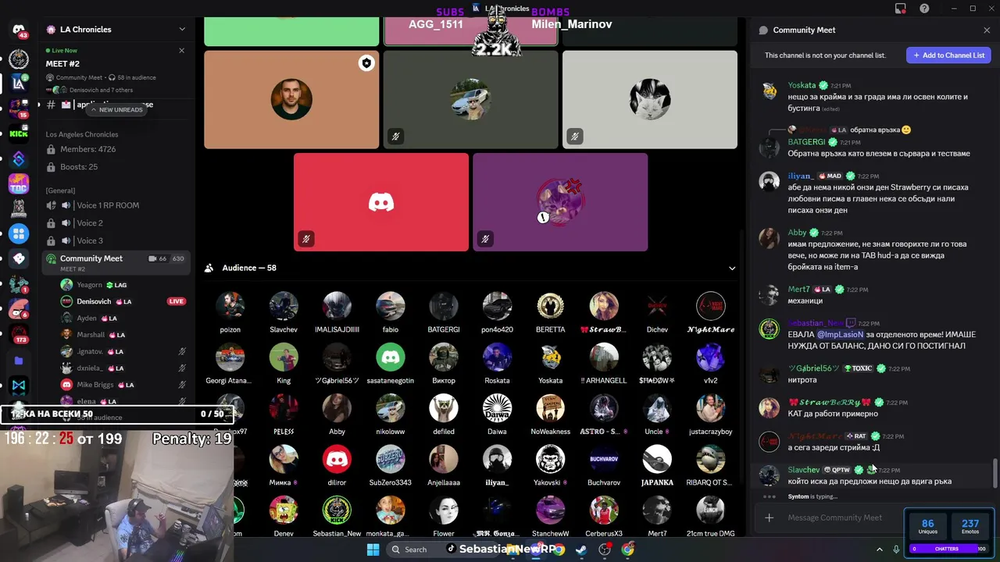Click BERETTA avatar in audience

point(550,307)
